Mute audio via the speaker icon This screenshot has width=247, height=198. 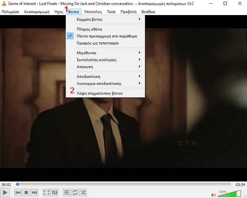[213, 195]
